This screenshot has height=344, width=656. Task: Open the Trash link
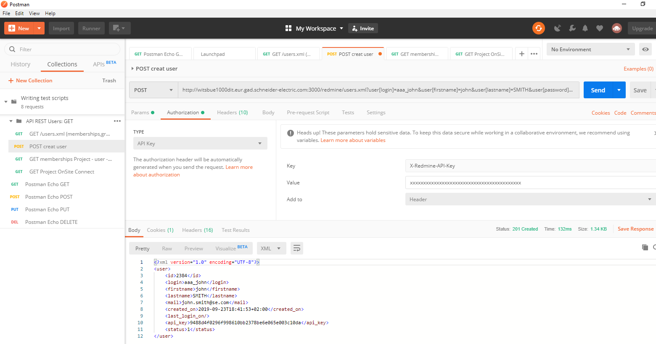109,81
